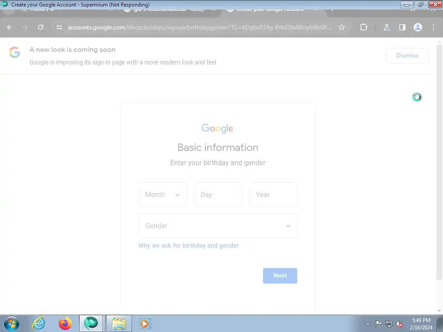The width and height of the screenshot is (443, 332).
Task: Open the Gender dropdown
Action: pos(218,226)
